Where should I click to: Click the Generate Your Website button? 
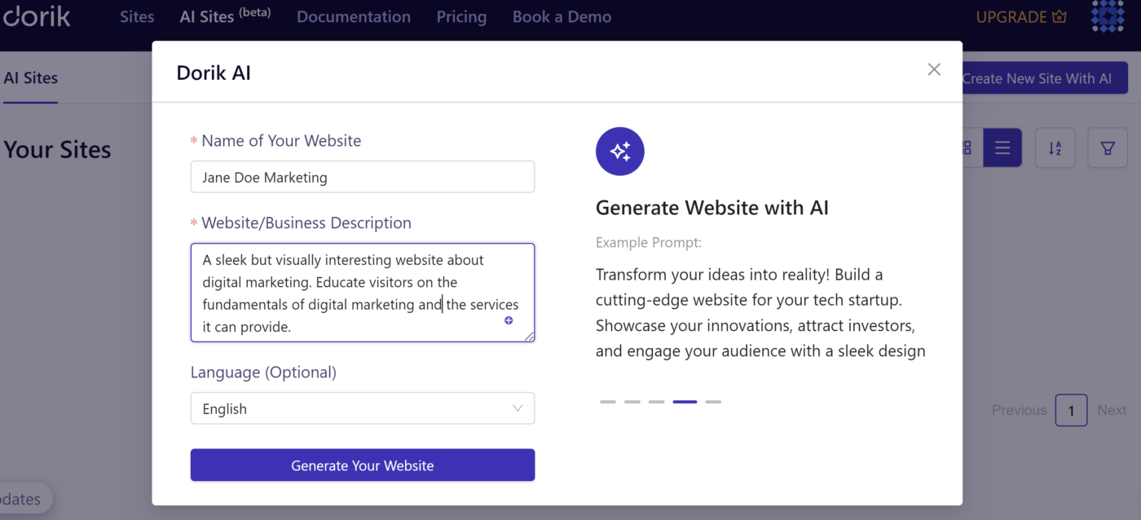[x=363, y=465]
